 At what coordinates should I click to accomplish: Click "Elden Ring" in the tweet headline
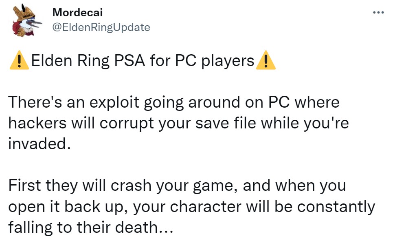pos(67,62)
